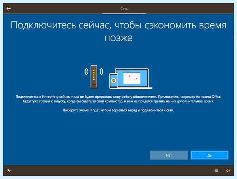Click the paragraph starting "Подключитесь к Интернету сейчас"
This screenshot has height=179, width=237.
click(x=118, y=99)
